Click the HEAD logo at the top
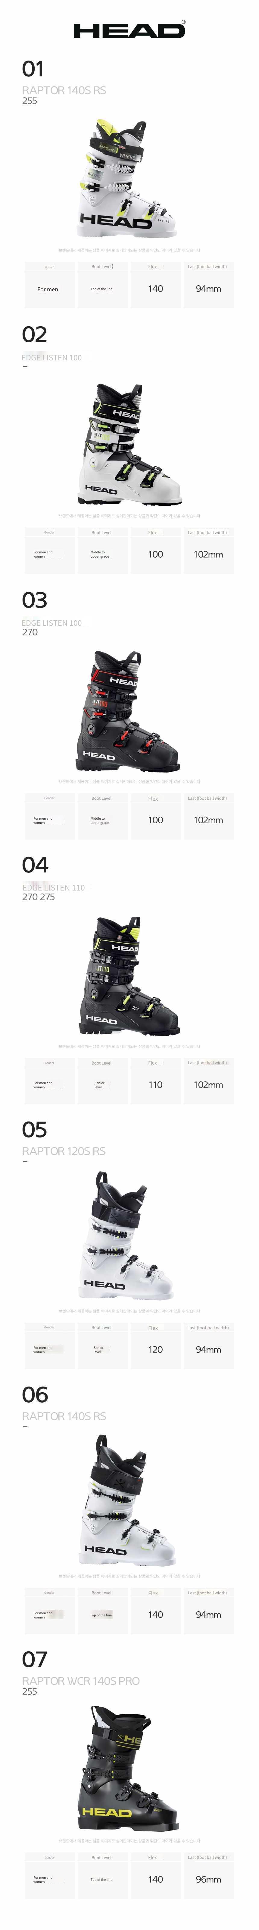This screenshot has width=259, height=1930. 129,30
